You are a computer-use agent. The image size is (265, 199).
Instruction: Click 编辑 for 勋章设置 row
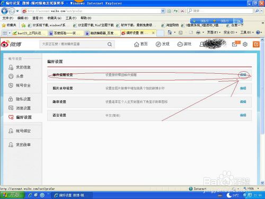[243, 101]
